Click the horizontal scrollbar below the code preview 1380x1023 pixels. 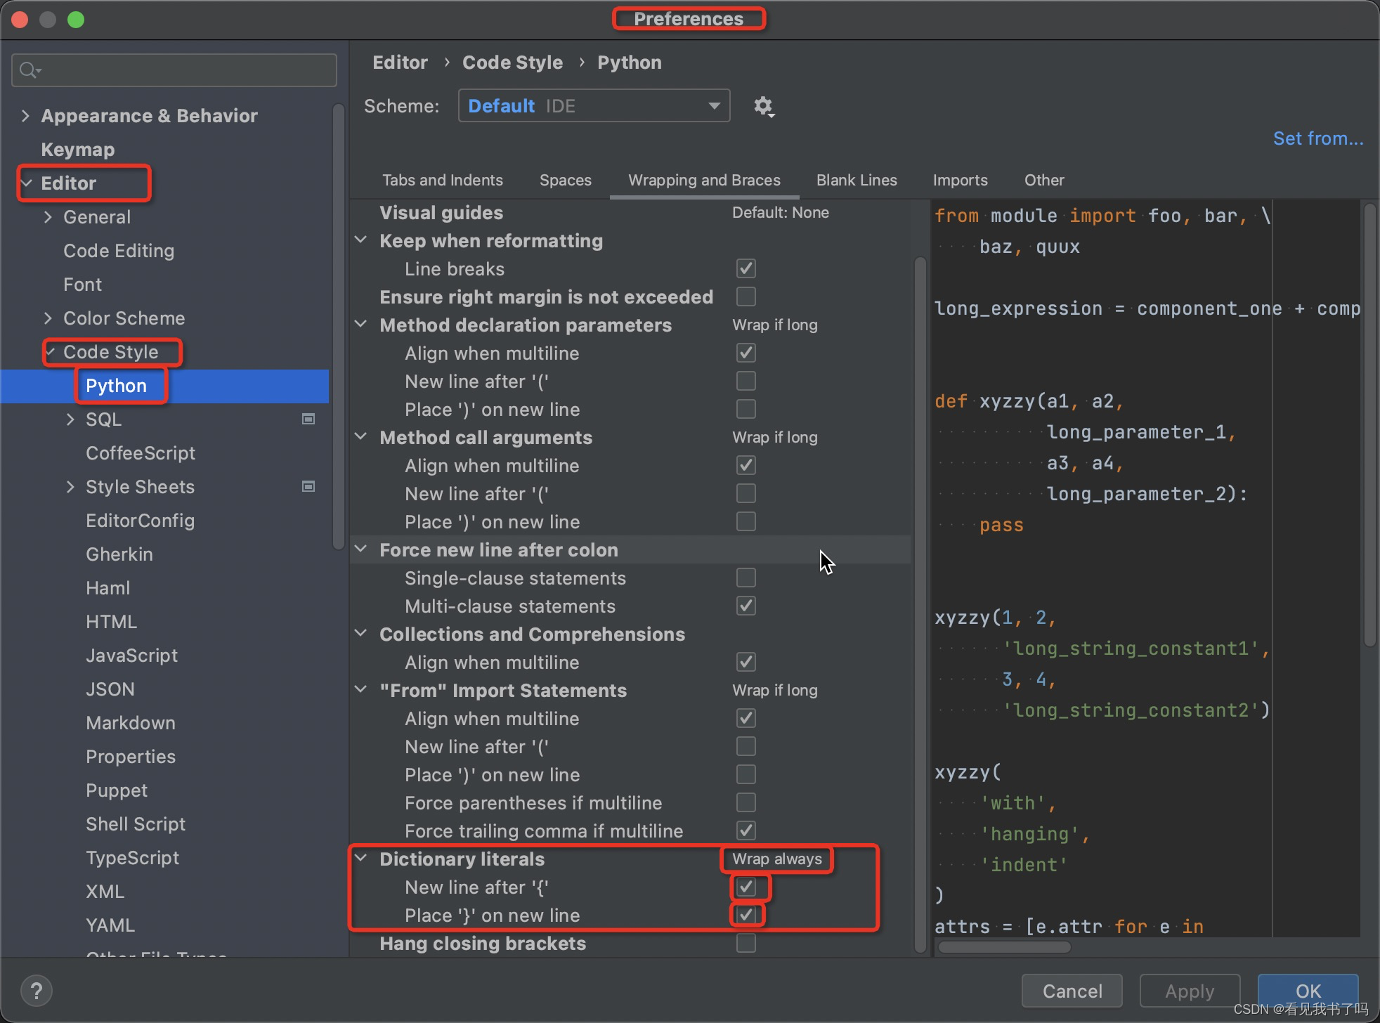tap(1003, 946)
